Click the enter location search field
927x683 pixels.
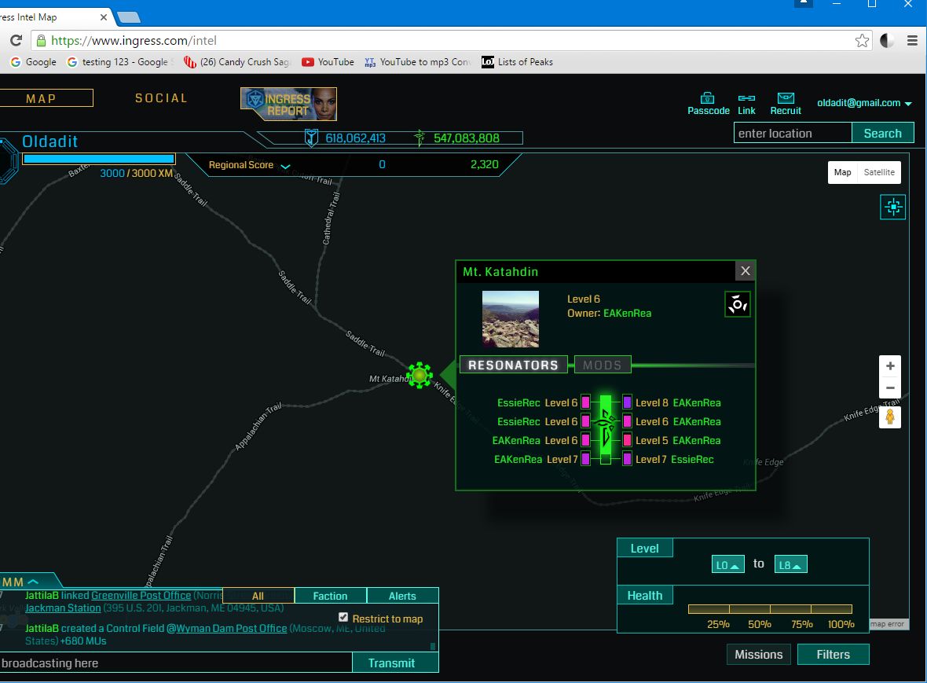pyautogui.click(x=792, y=133)
